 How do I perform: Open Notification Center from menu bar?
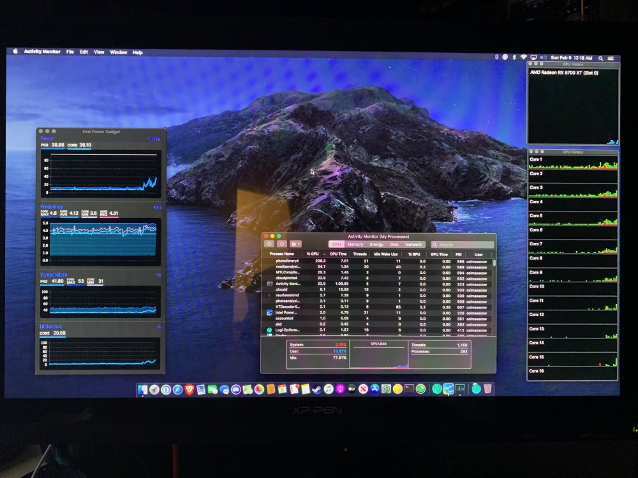click(611, 58)
